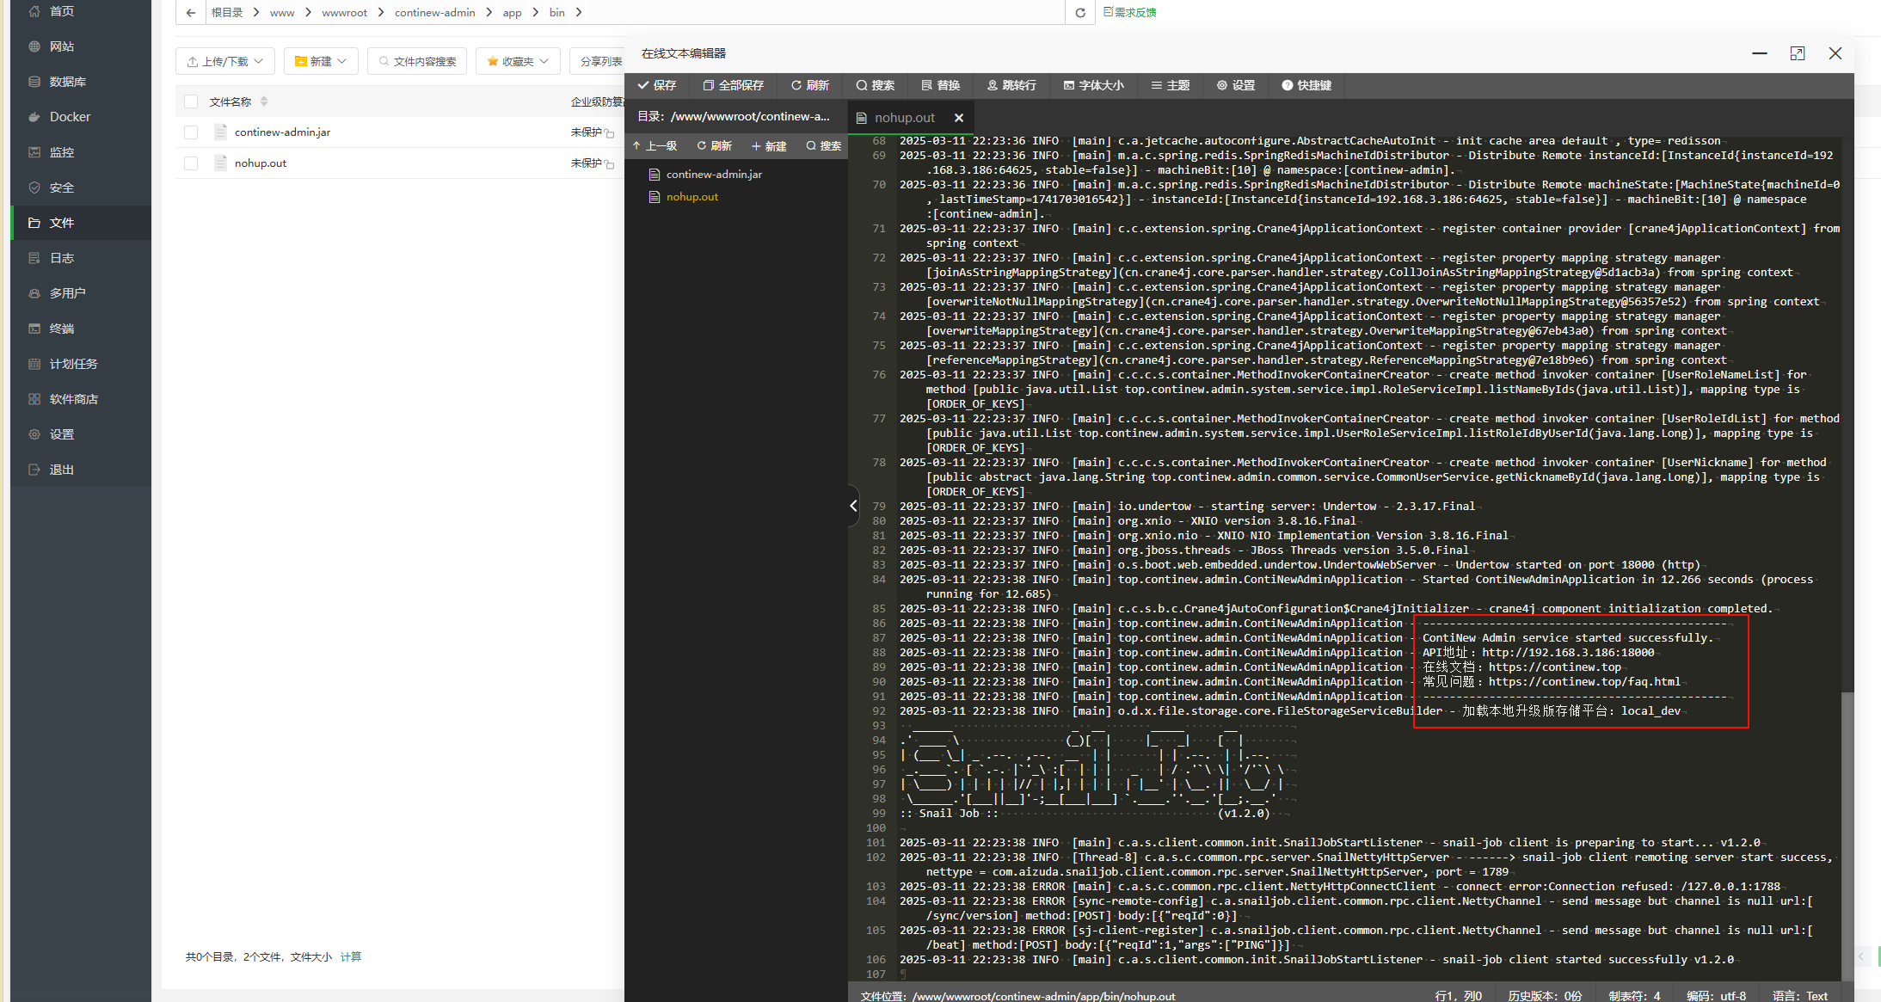Tick the select-all checkbox beside 文件名称

(x=191, y=101)
